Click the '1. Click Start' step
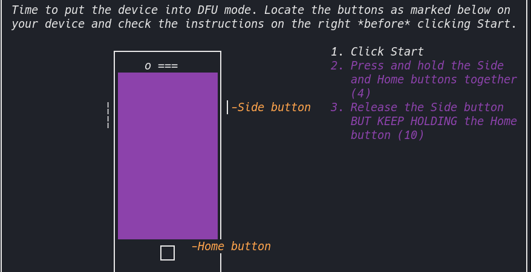The image size is (531, 272). pos(377,52)
